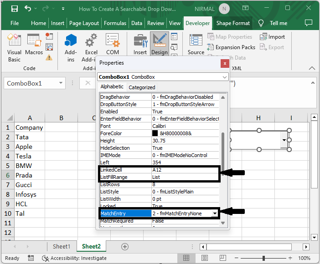Screen dimensions: 320x264
Task: Add a new sheet with plus icon
Action: coord(124,246)
